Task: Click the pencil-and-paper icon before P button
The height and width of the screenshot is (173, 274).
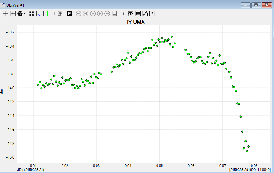Action: point(60,13)
